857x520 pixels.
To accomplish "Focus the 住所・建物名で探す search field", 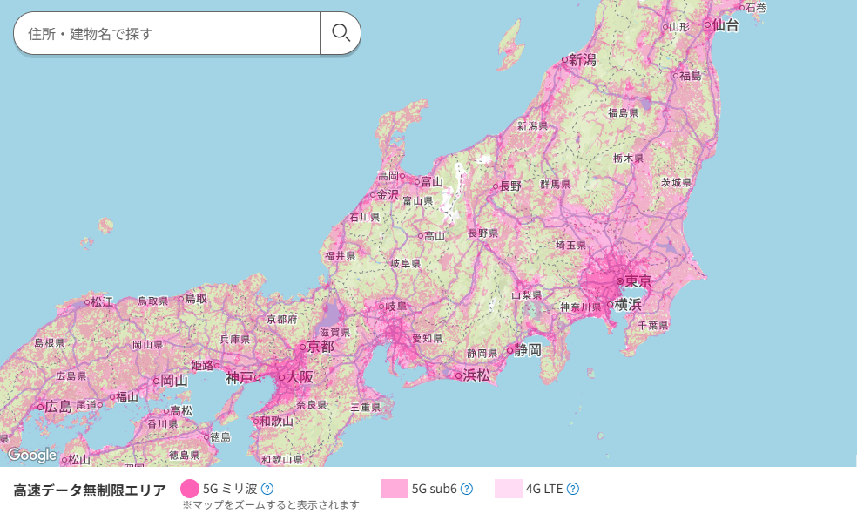I will [166, 33].
